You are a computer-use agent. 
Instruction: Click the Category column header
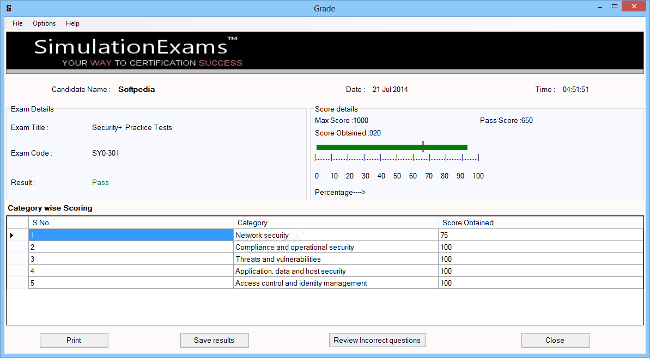click(336, 223)
